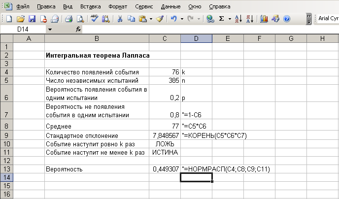This screenshot has height=199, width=339.
Task: Open the Redo history dropdown
Action: click(x=199, y=19)
